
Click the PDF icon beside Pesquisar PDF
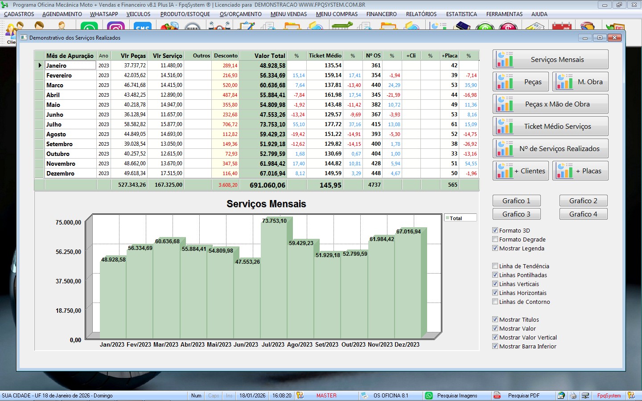(x=497, y=396)
